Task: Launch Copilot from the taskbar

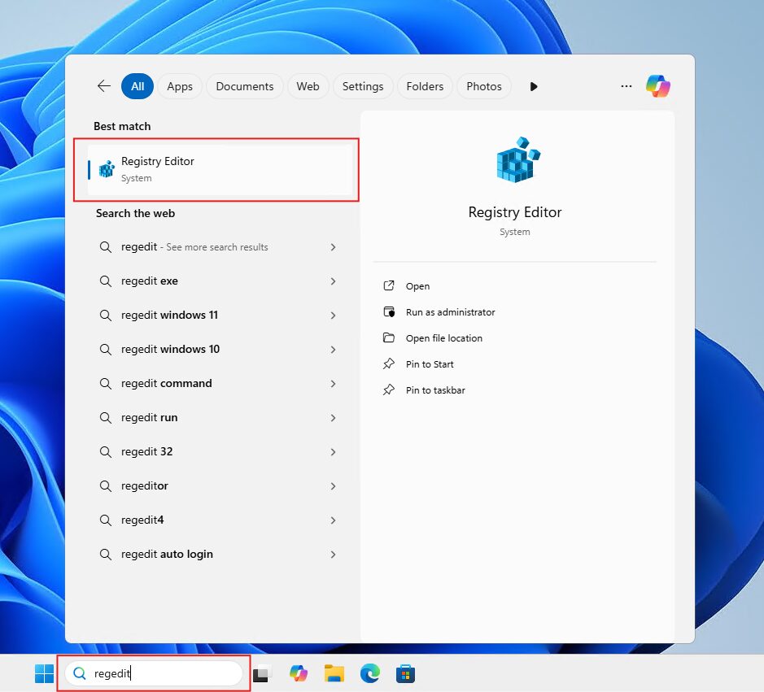Action: (x=298, y=673)
